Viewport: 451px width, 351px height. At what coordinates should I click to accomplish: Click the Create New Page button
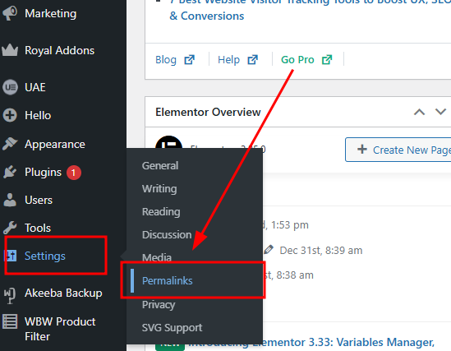(x=398, y=150)
